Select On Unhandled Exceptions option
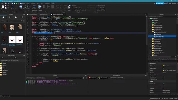178x100 pixels. pos(79,10)
